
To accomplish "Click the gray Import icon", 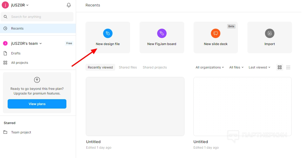I will [x=270, y=33].
